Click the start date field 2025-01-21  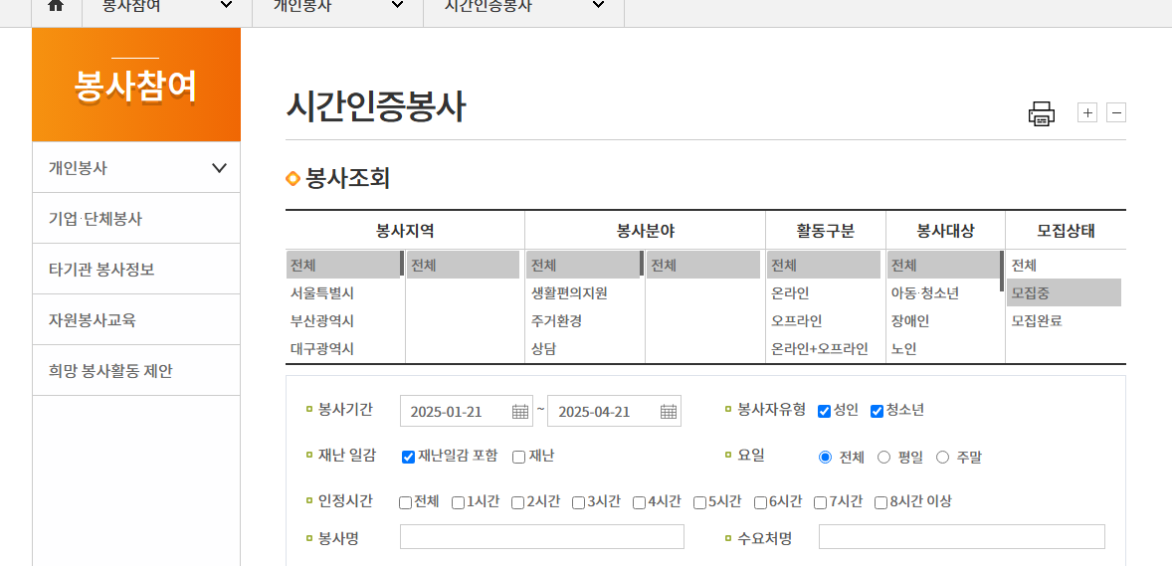point(467,411)
